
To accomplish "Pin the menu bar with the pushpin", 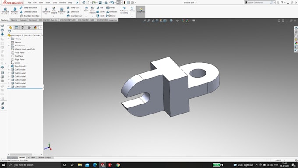I will click(x=77, y=3).
